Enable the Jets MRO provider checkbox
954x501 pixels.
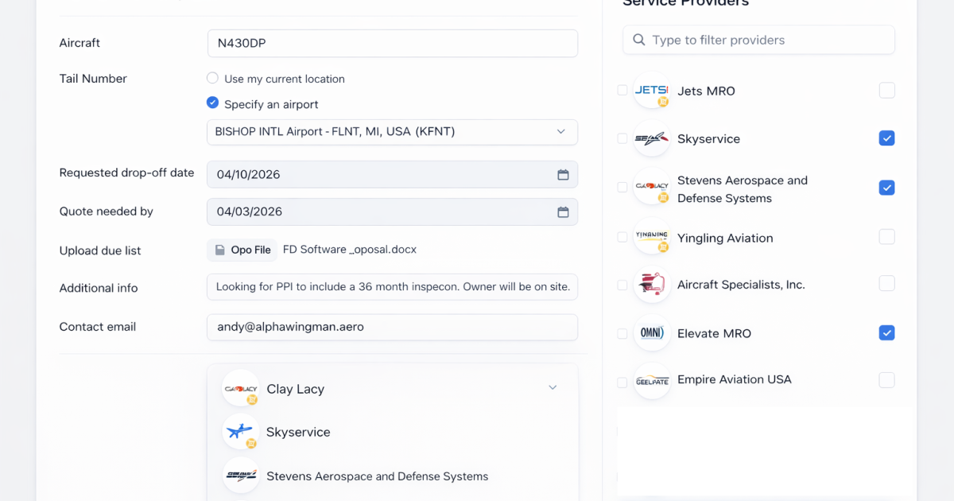[x=886, y=91]
